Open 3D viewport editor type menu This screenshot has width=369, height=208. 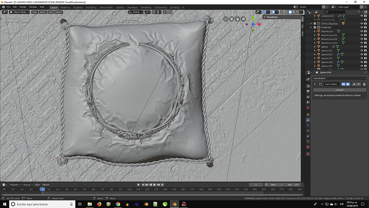click(x=5, y=12)
